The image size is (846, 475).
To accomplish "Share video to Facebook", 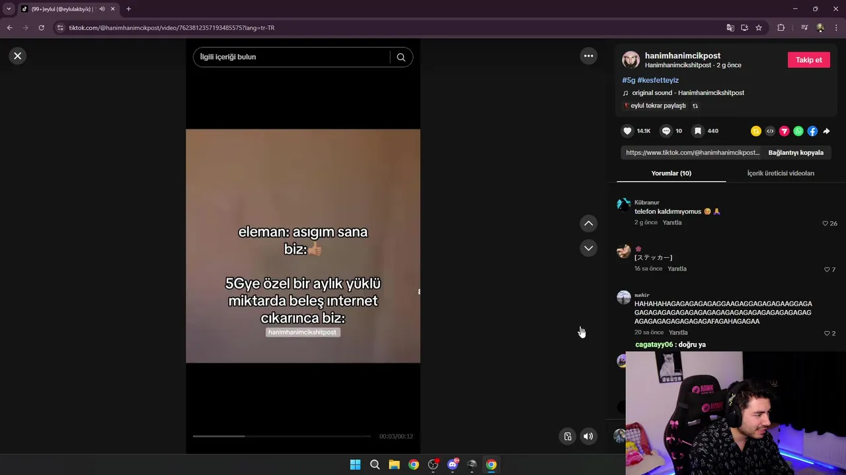I will click(812, 131).
